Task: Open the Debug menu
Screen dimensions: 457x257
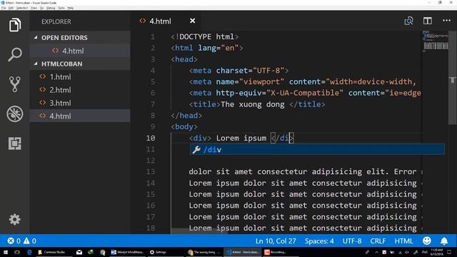Action: pos(51,8)
